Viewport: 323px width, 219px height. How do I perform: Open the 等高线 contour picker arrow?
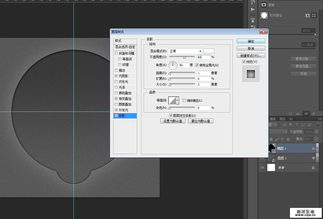coord(177,100)
